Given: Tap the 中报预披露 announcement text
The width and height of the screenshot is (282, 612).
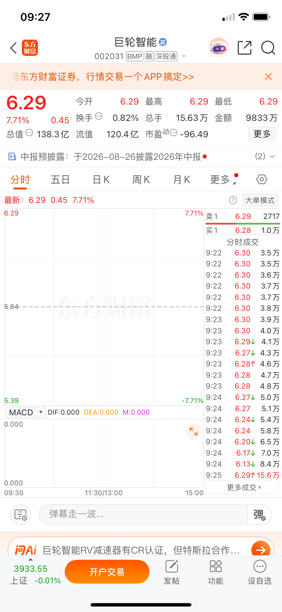Looking at the screenshot, I should [111, 157].
